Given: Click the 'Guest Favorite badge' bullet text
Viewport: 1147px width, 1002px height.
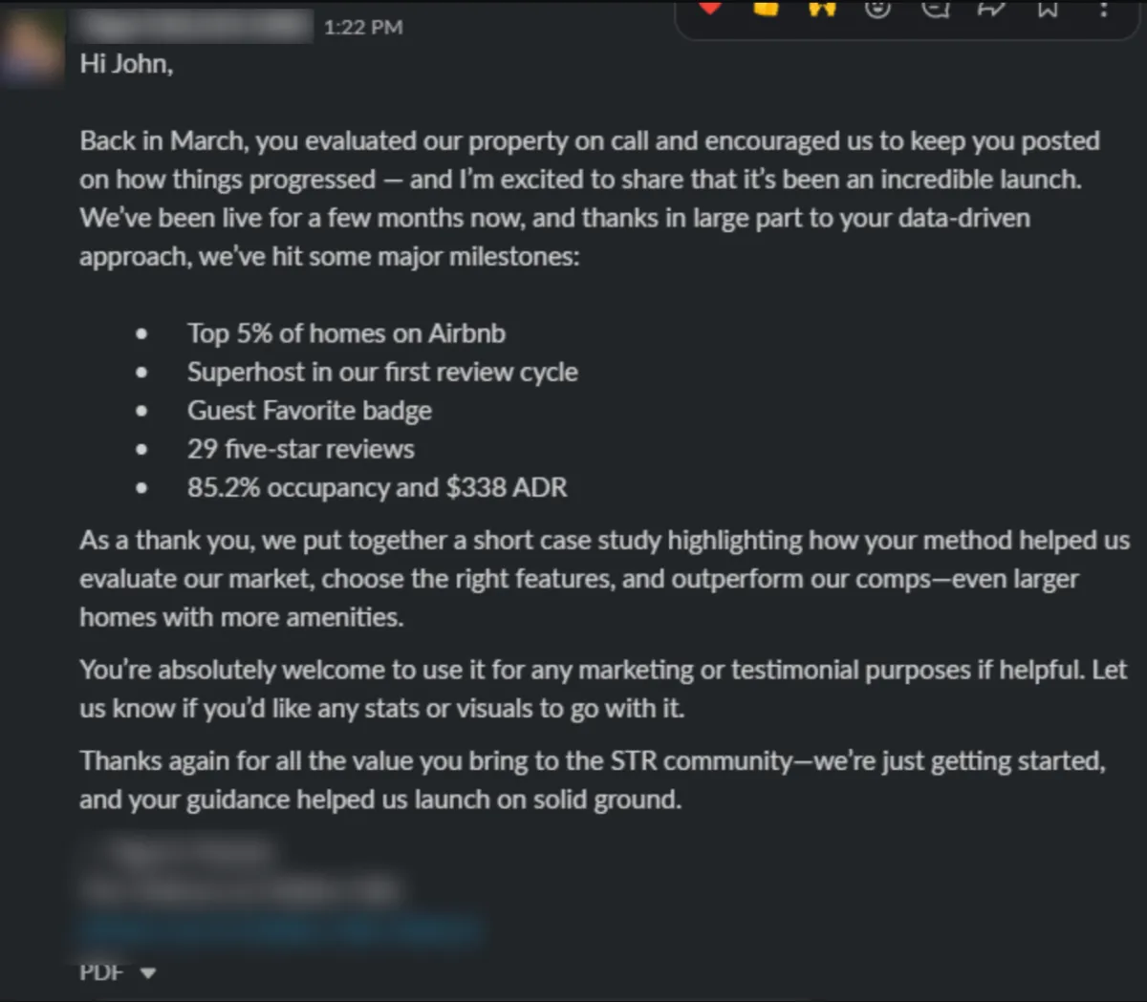Looking at the screenshot, I should 310,411.
